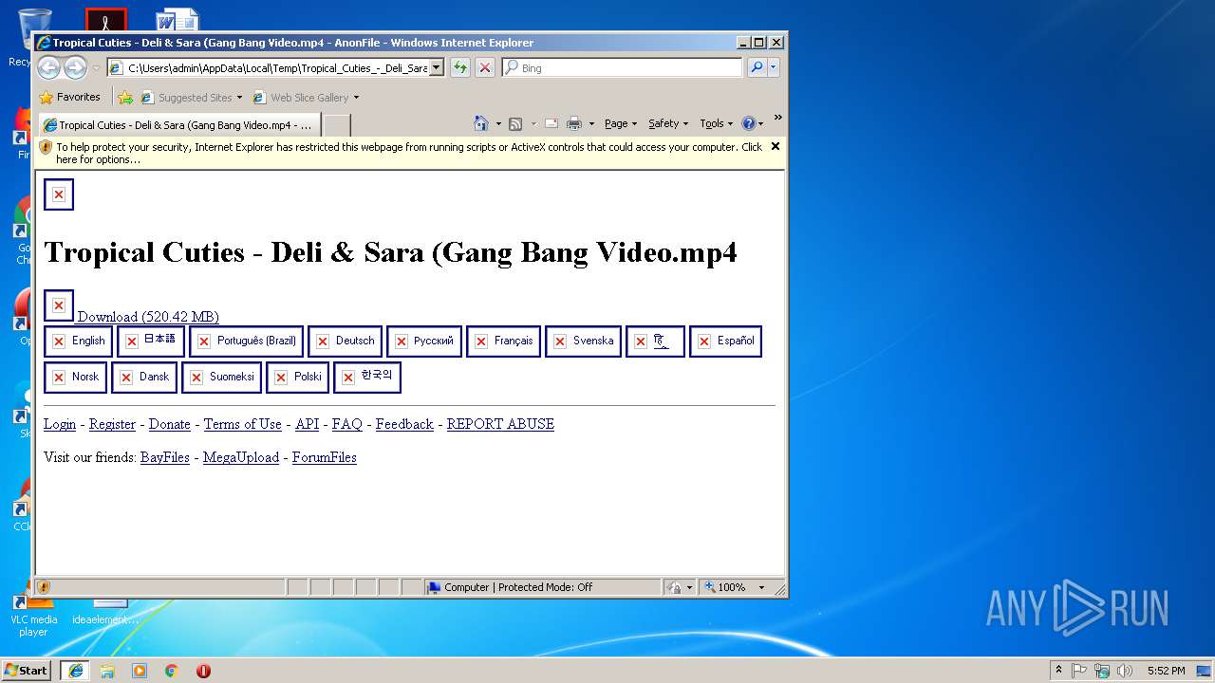Screen dimensions: 1215x683
Task: Launch Chrome from the taskbar
Action: click(172, 670)
